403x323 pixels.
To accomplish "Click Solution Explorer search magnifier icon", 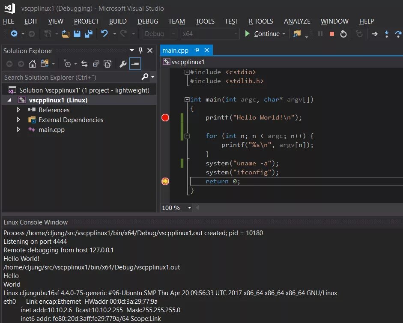I will 145,77.
